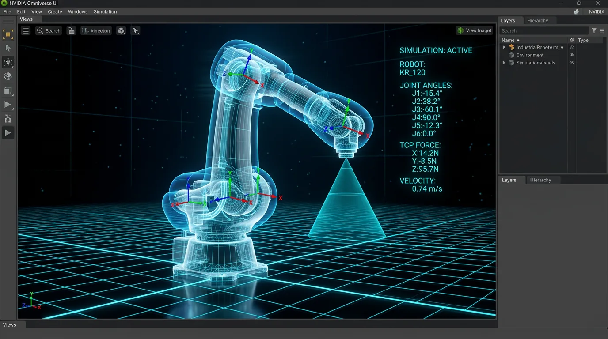The image size is (608, 339).
Task: Click the magnet snap tool icon
Action: click(8, 119)
